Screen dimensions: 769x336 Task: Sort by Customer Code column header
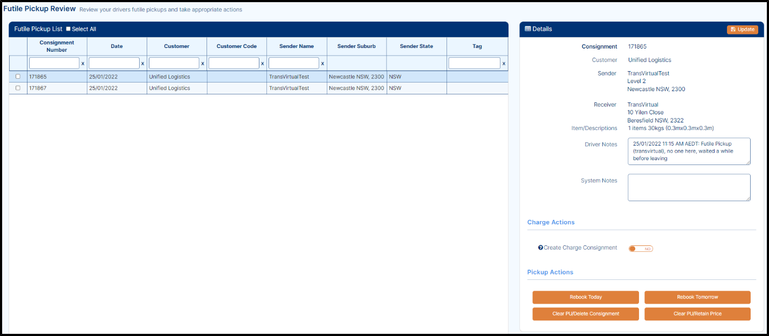pos(237,46)
